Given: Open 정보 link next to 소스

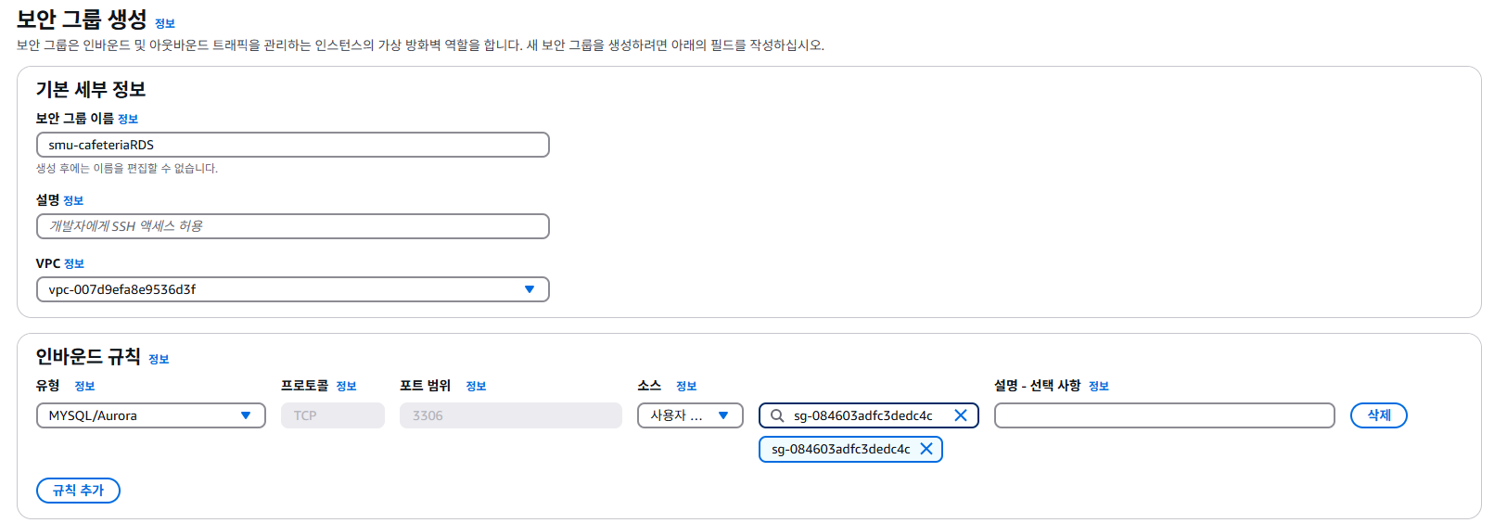Looking at the screenshot, I should click(686, 387).
